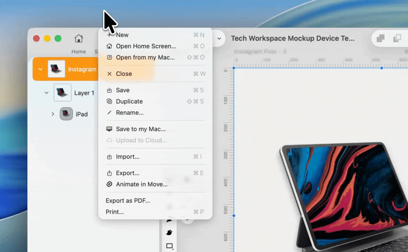The image size is (408, 252).
Task: Choose New from the file menu
Action: click(122, 35)
